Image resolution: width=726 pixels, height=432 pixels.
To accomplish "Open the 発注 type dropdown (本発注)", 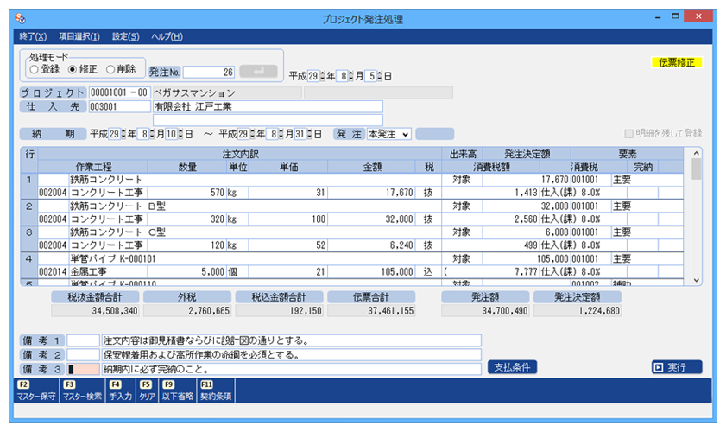I will click(389, 134).
